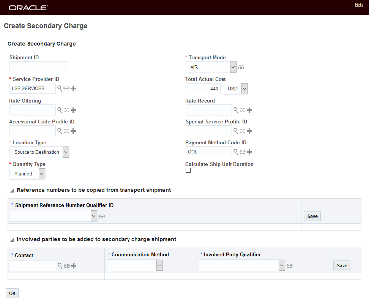Image resolution: width=369 pixels, height=300 pixels.
Task: Collapse Involved parties section
Action: [x=12, y=240]
